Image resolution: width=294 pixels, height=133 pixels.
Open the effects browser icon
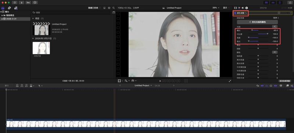point(287,85)
